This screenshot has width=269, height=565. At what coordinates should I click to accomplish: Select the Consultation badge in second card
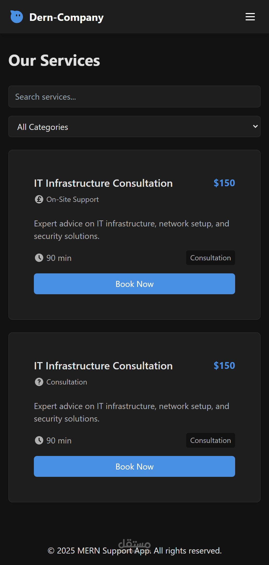(210, 441)
